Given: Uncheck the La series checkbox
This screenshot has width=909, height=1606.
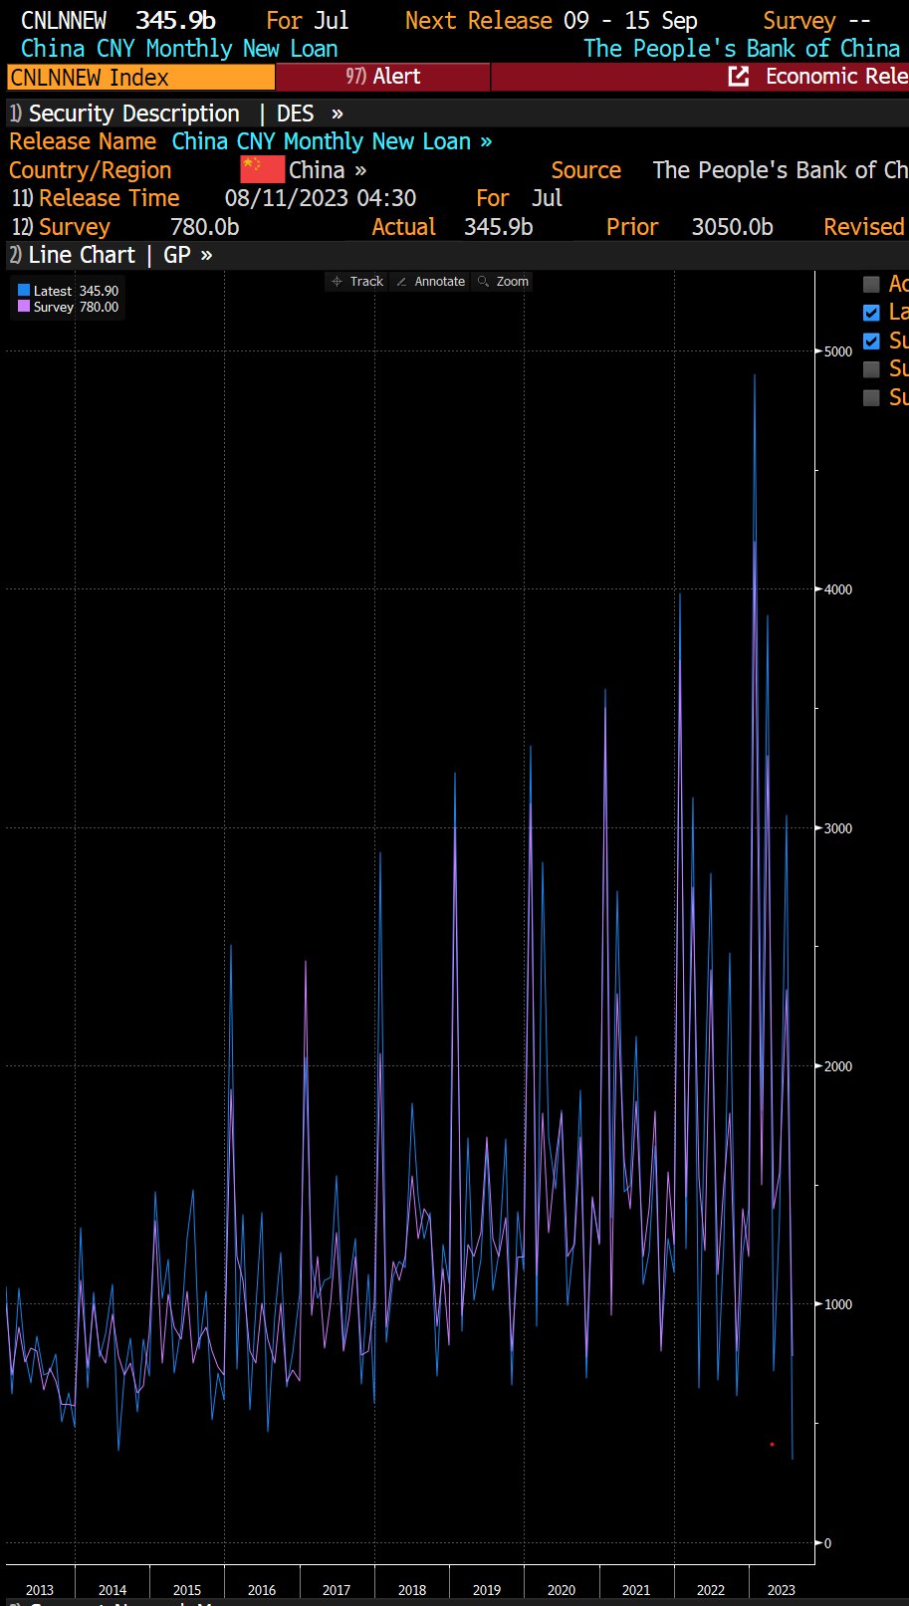Looking at the screenshot, I should click(x=871, y=313).
